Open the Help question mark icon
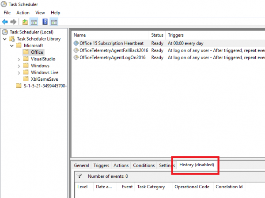This screenshot has width=265, height=198. (x=45, y=22)
